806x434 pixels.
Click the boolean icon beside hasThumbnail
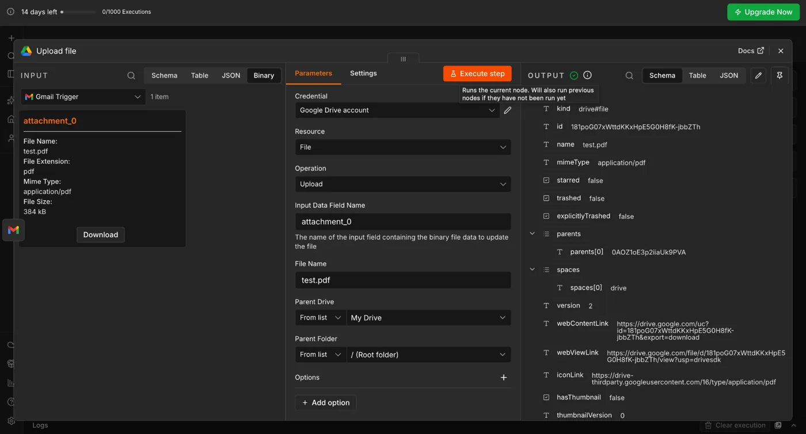[x=546, y=397]
